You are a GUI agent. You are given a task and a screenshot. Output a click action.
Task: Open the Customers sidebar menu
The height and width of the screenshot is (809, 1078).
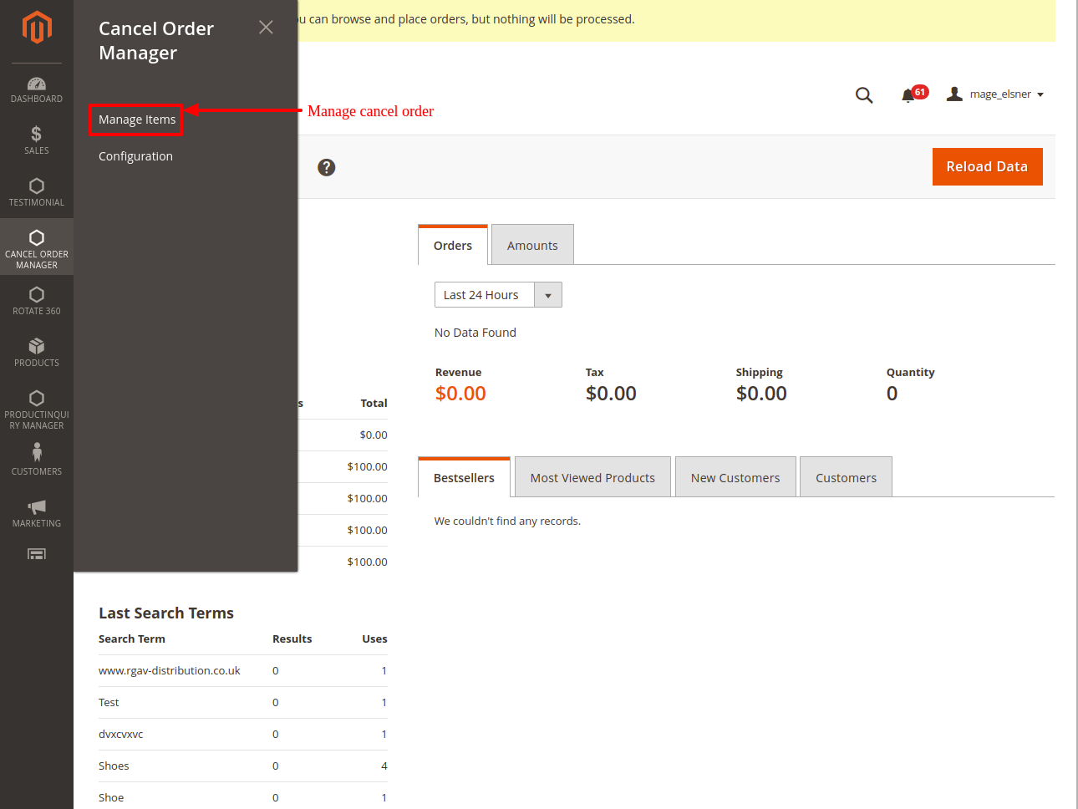(x=37, y=460)
